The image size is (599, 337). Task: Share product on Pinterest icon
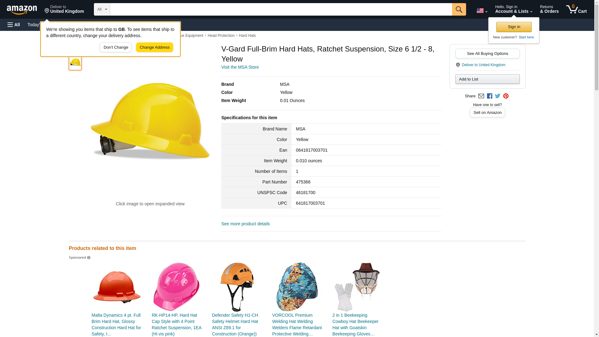pos(506,96)
